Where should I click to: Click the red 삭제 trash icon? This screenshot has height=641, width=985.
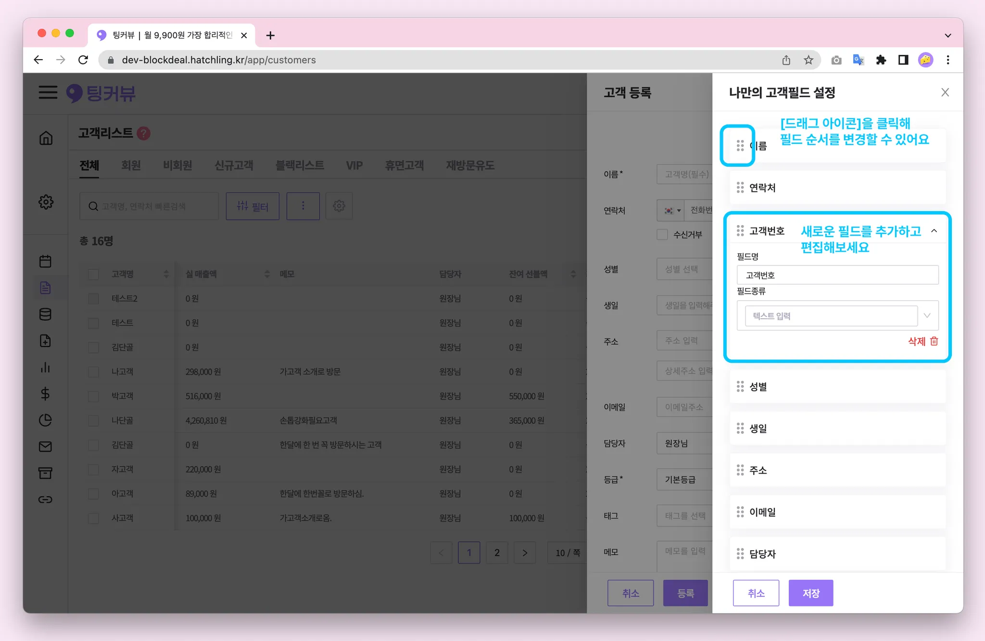point(934,341)
